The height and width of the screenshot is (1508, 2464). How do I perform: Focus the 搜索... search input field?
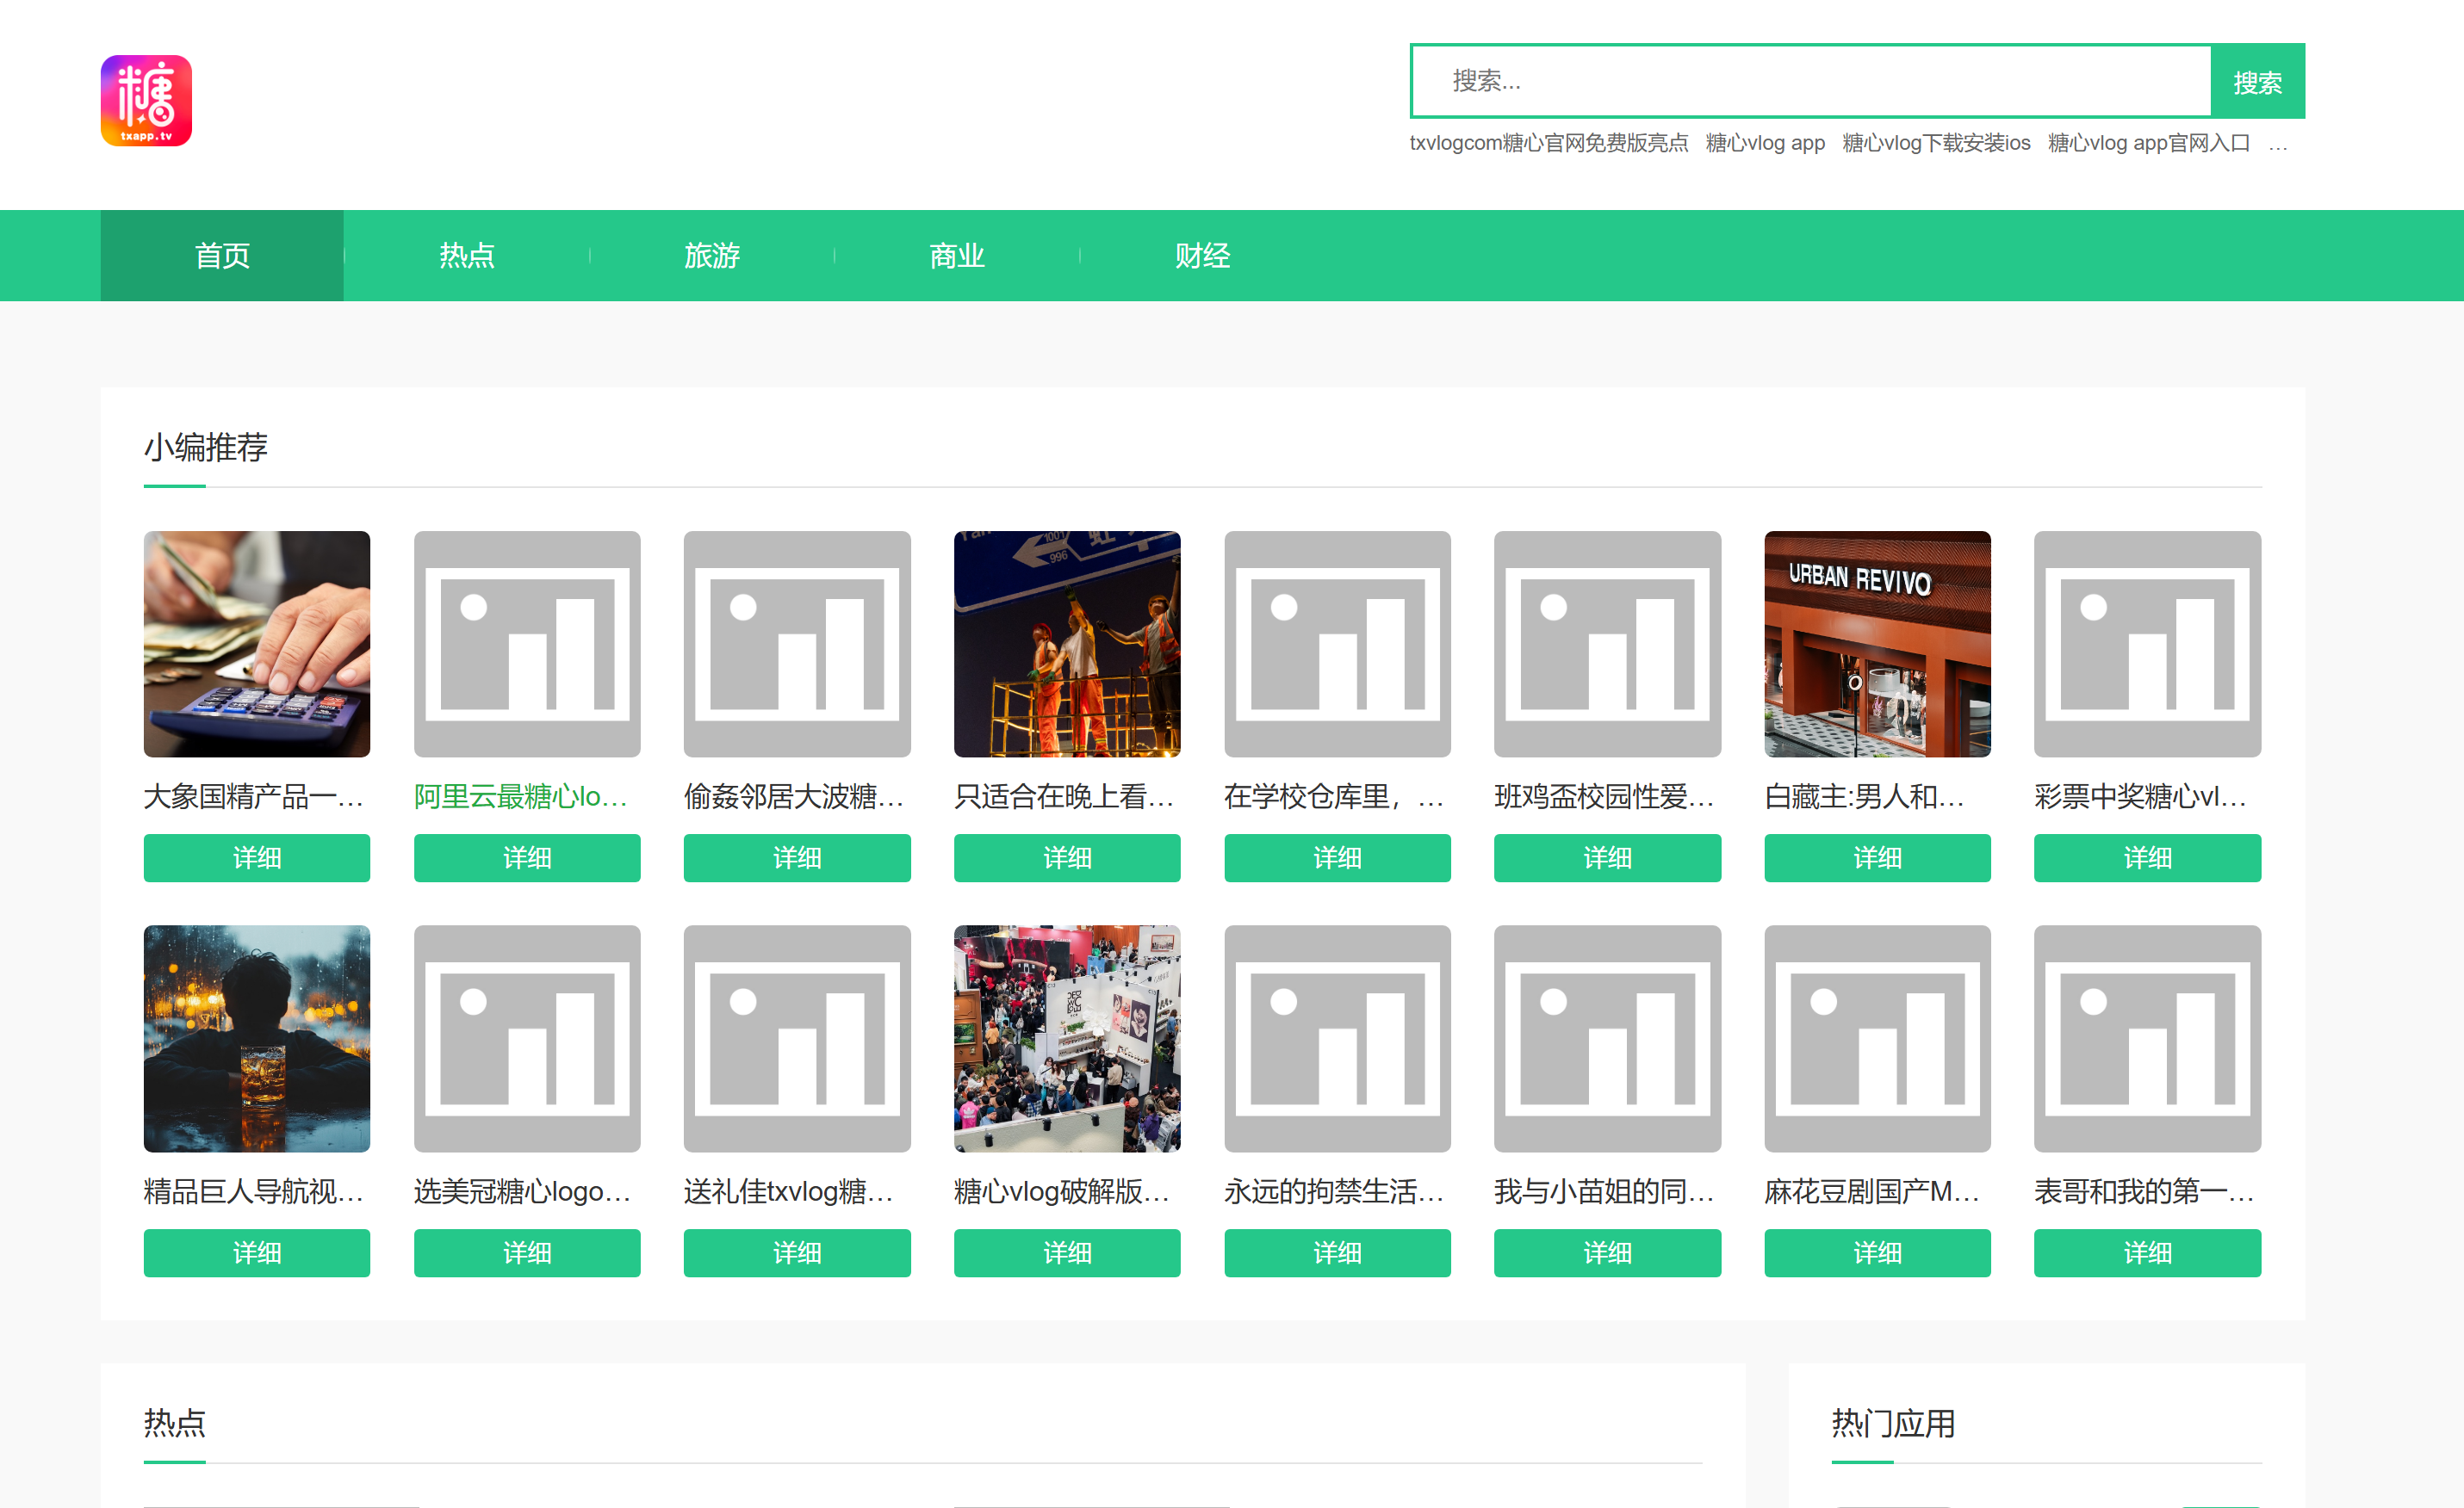[1810, 82]
